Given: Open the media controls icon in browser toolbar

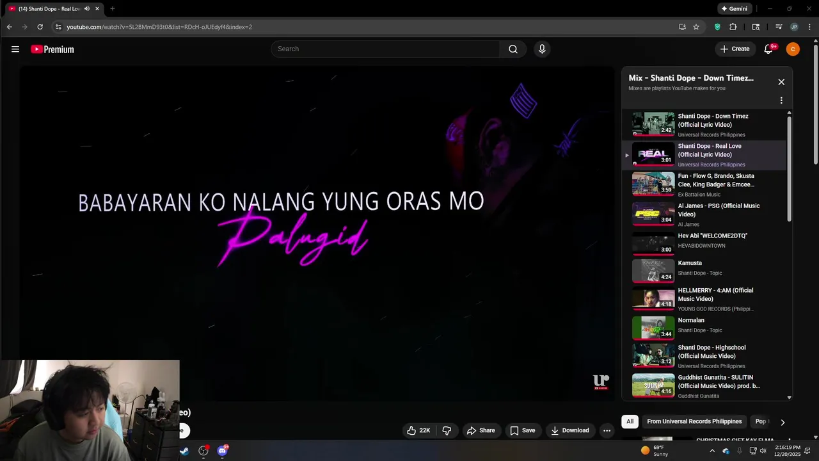Looking at the screenshot, I should point(779,27).
